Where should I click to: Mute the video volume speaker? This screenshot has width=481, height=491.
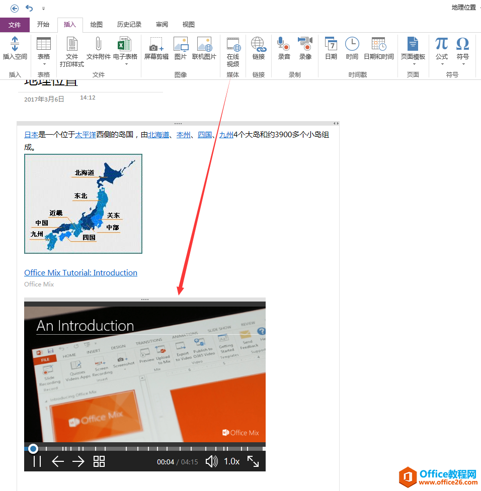[x=212, y=461]
